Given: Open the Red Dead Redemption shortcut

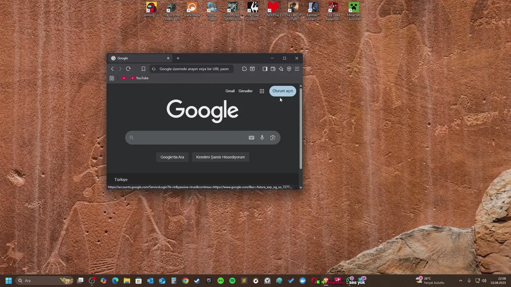Looking at the screenshot, I should point(333,12).
